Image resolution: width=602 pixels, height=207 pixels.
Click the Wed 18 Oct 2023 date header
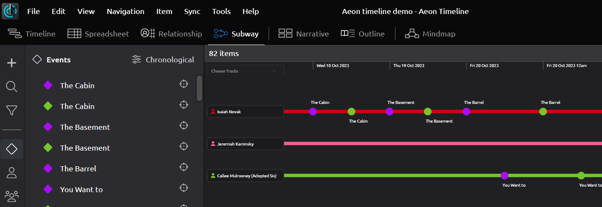(333, 66)
